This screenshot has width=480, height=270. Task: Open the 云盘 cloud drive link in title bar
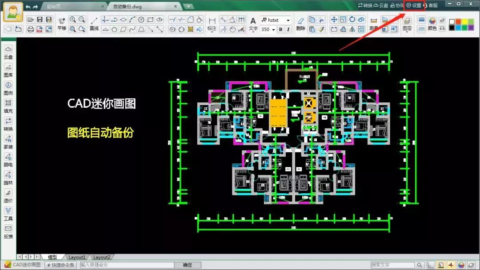[381, 5]
